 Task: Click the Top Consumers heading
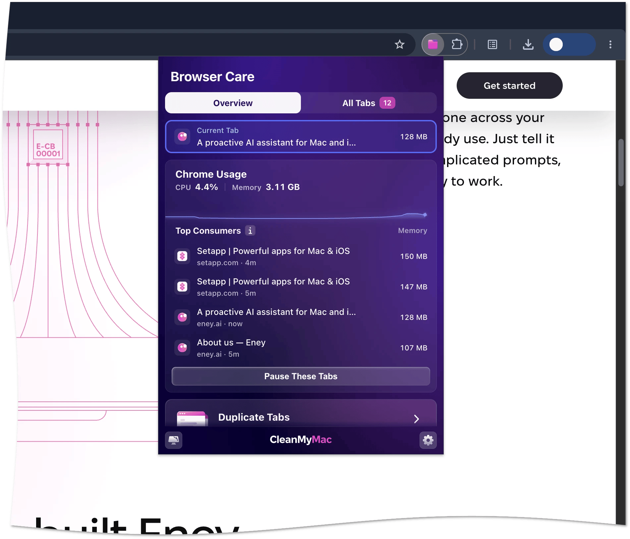pyautogui.click(x=208, y=231)
